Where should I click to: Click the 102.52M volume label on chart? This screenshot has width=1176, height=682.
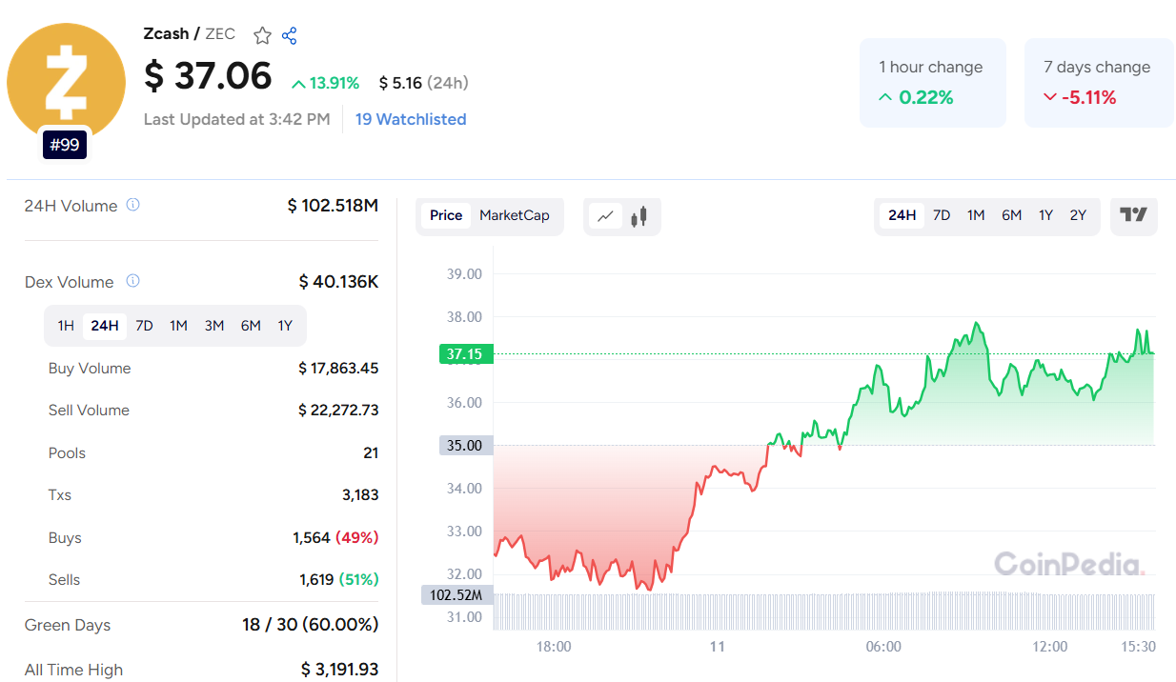[457, 595]
